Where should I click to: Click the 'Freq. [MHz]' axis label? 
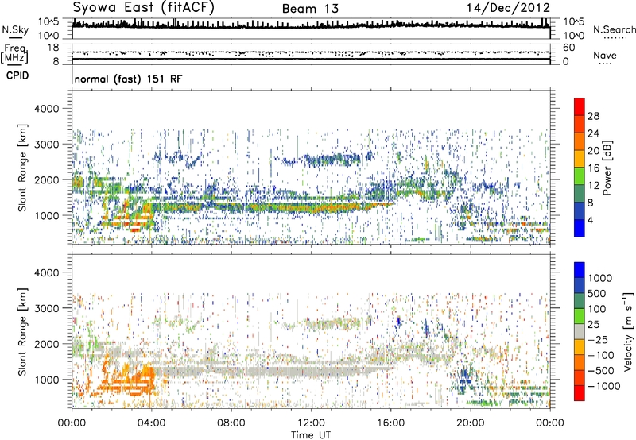click(x=14, y=54)
